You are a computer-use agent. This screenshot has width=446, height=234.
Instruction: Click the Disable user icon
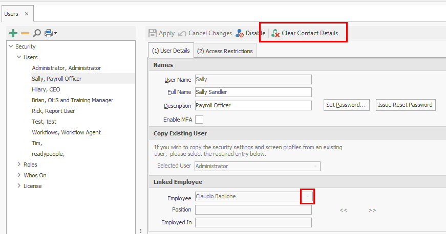click(240, 33)
